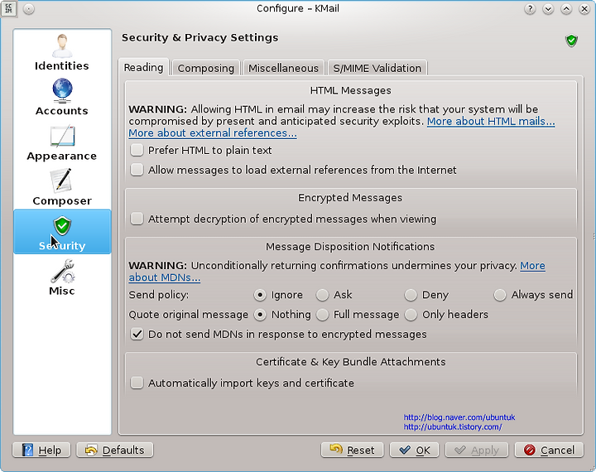Screen dimensions: 596x472
Task: Switch to the Miscellaneous tab
Action: (x=284, y=68)
